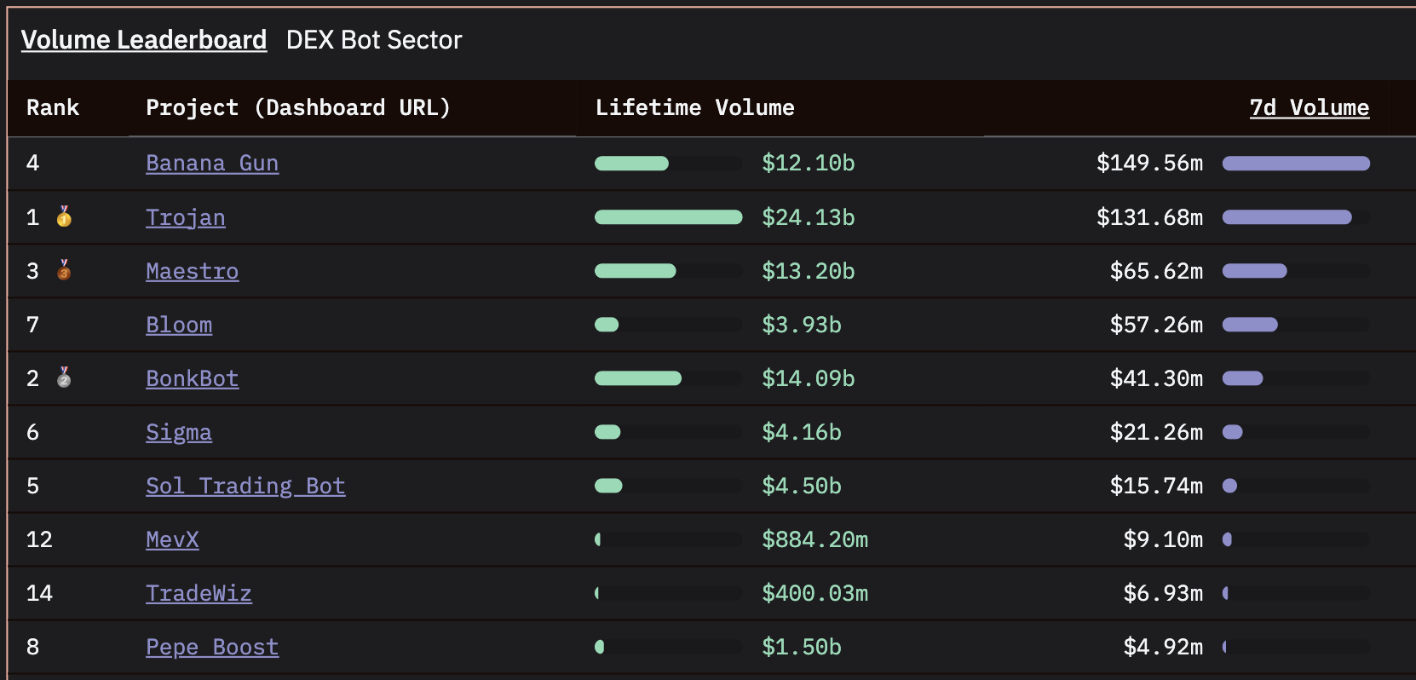Open the Sol Trading Bot dashboard link
This screenshot has height=680, width=1416.
(x=245, y=486)
